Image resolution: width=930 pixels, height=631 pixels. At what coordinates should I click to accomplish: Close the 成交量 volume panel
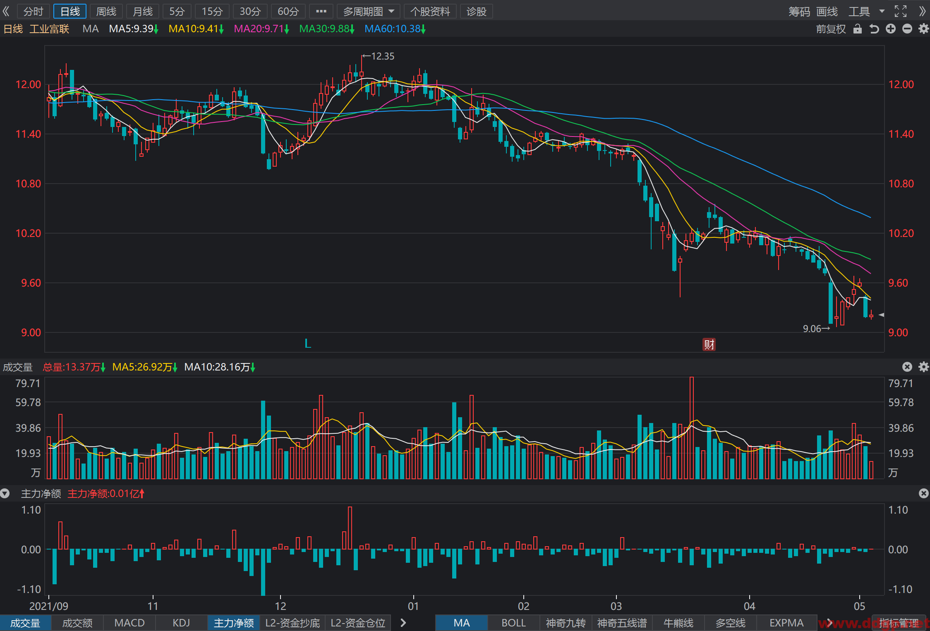pos(907,367)
